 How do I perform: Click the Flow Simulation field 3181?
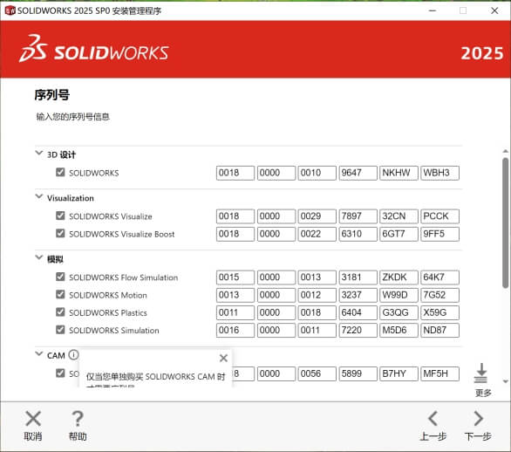358,277
